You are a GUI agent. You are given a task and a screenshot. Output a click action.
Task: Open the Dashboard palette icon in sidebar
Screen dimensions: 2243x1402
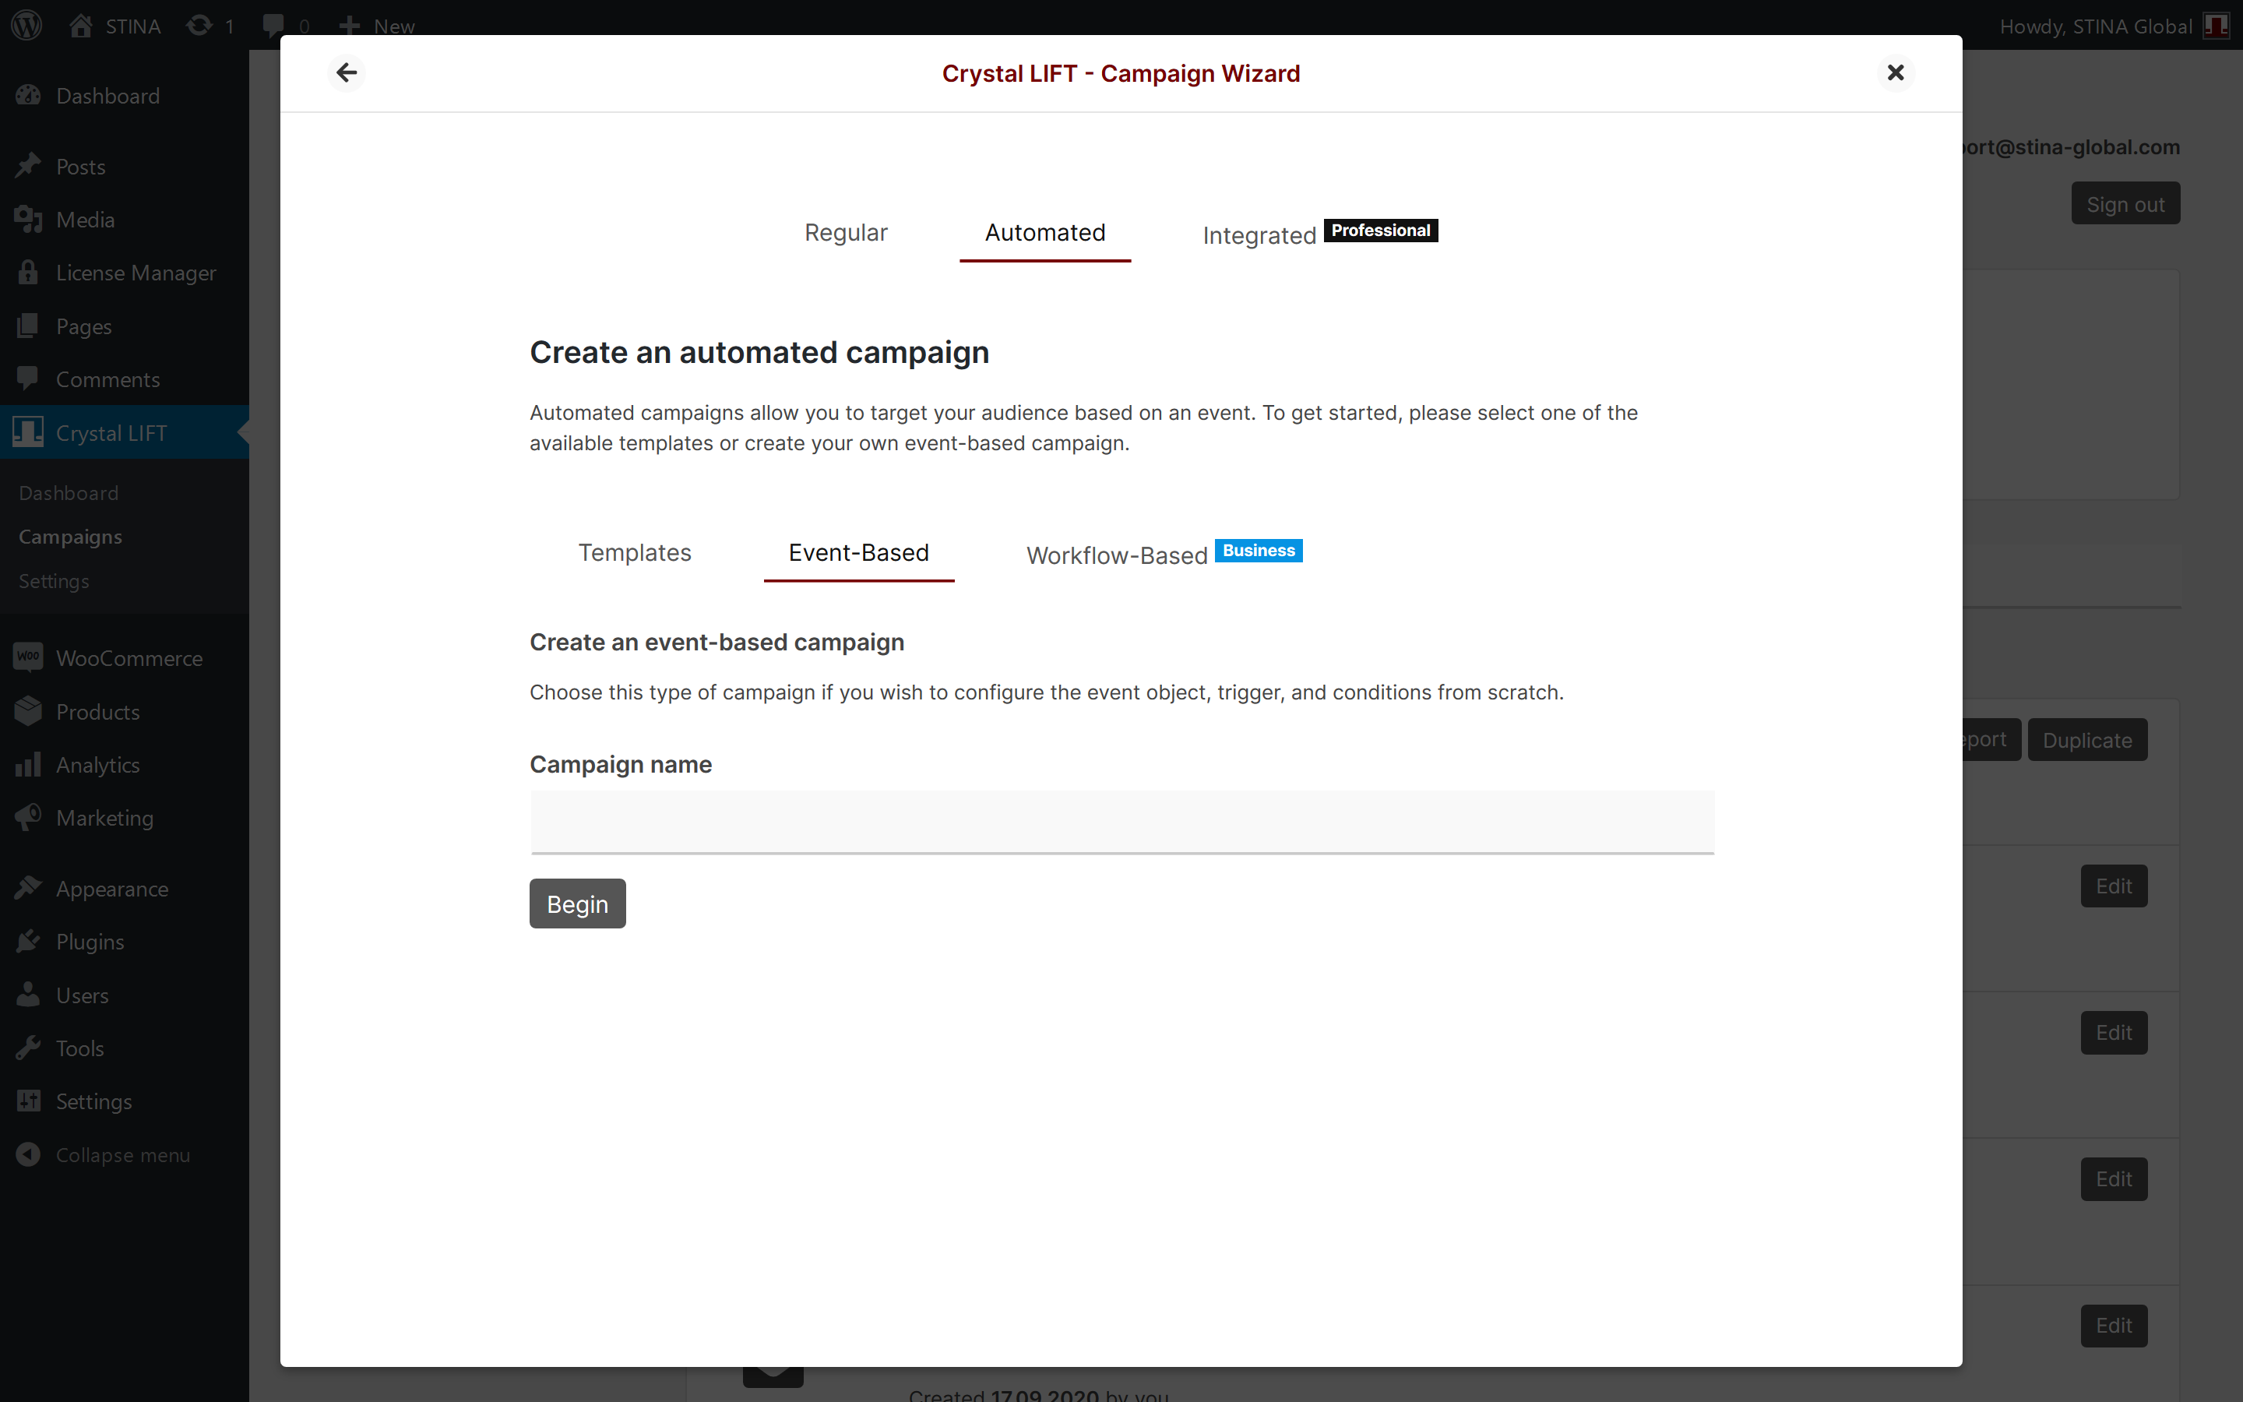tap(28, 94)
